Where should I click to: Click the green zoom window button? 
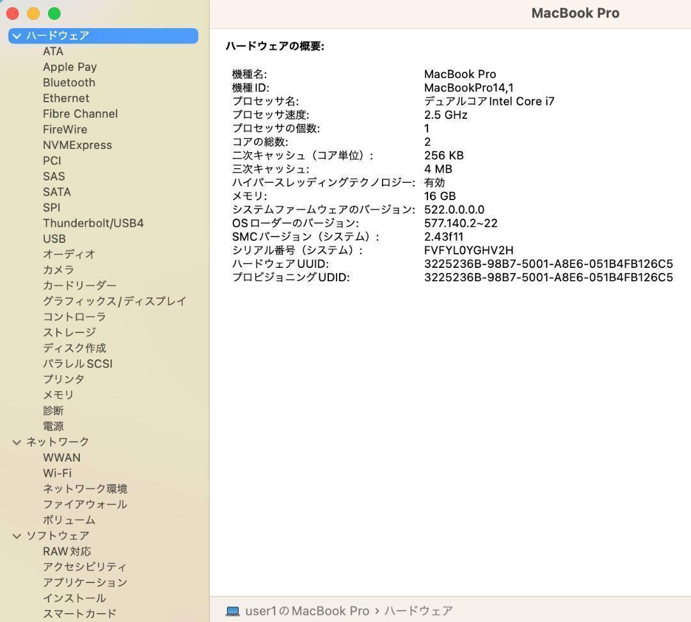tap(54, 13)
